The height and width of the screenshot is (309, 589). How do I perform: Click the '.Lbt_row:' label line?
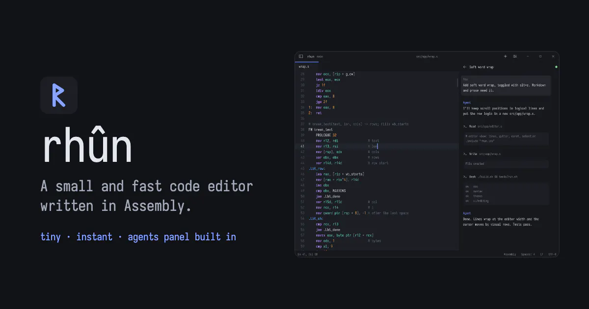coord(317,168)
